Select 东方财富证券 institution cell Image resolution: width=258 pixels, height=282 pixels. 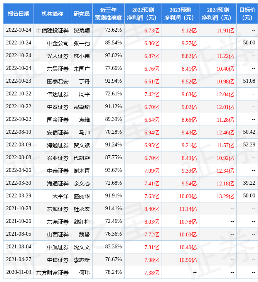click(52, 273)
